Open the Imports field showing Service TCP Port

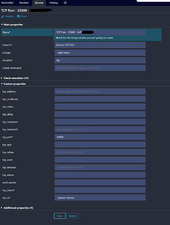(x=100, y=45)
